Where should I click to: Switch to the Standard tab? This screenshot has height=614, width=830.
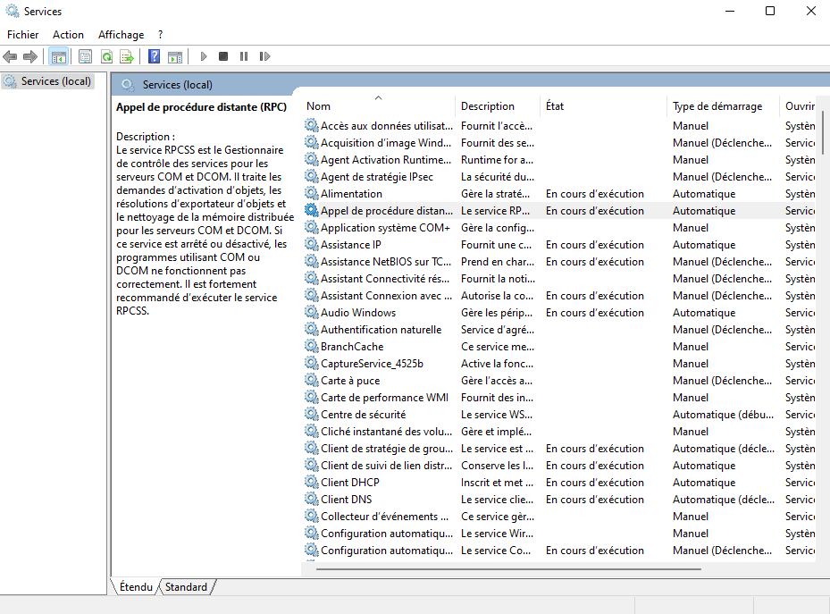pos(186,587)
